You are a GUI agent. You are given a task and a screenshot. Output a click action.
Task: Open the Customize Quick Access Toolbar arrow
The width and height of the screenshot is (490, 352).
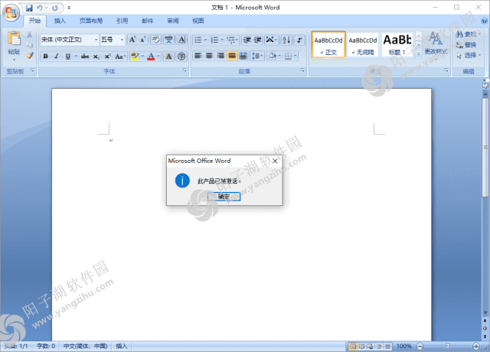click(x=69, y=8)
